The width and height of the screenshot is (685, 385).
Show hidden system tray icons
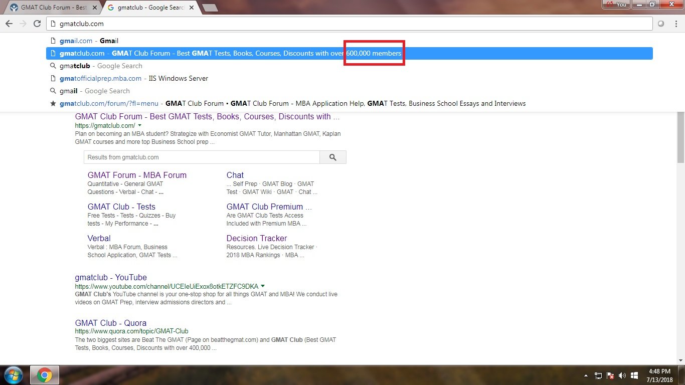[x=586, y=375]
